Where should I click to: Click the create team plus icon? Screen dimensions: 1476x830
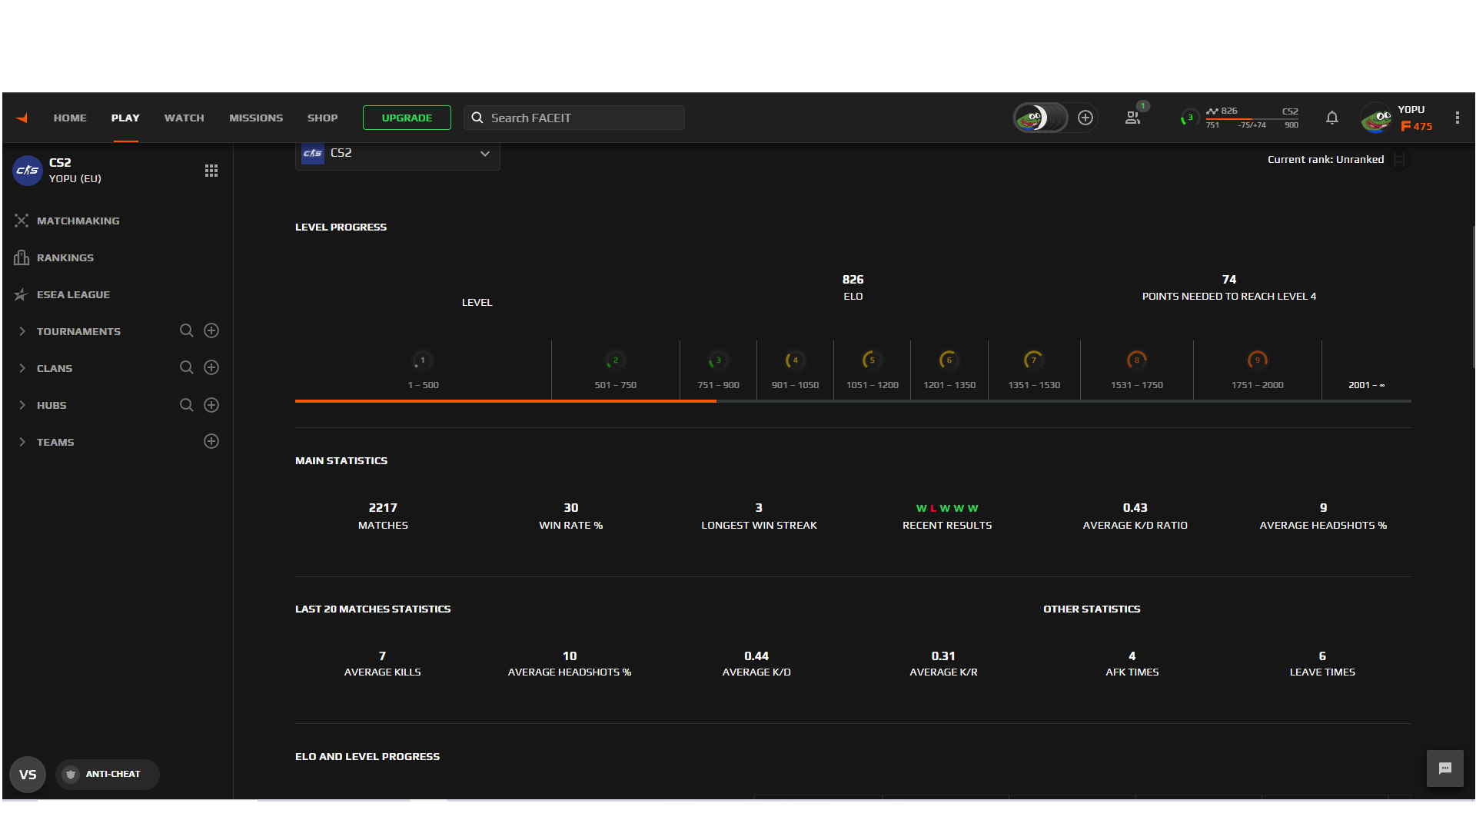(x=211, y=441)
